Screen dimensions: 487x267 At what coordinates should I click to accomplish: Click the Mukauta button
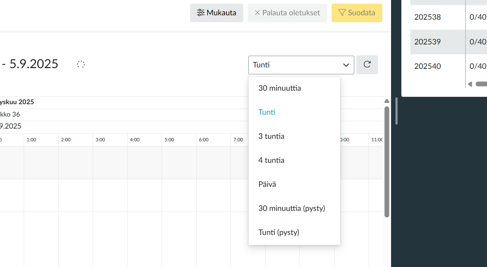point(216,12)
